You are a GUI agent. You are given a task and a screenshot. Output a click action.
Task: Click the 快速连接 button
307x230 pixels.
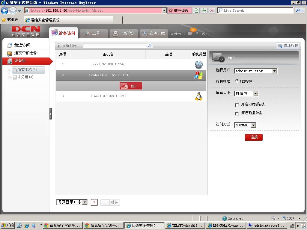coord(288,46)
